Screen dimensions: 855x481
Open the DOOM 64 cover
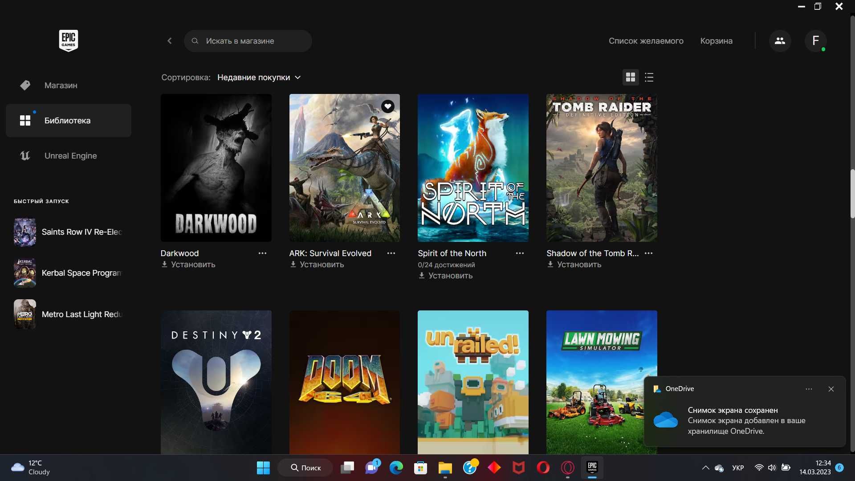click(x=345, y=382)
